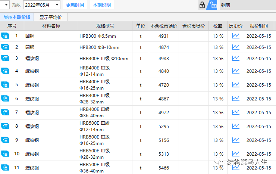Viewport: 276px width, 174px height.
Task: Click the 信 icon on row 4
Action: click(5, 71)
